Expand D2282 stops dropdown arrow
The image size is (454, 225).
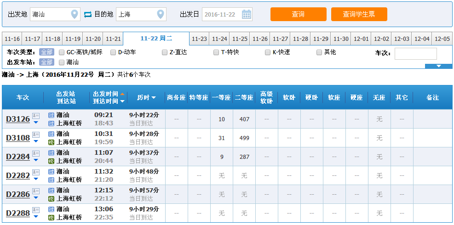(x=36, y=179)
